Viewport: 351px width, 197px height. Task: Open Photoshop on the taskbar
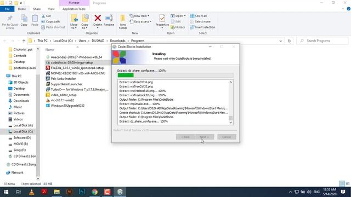tap(82, 192)
